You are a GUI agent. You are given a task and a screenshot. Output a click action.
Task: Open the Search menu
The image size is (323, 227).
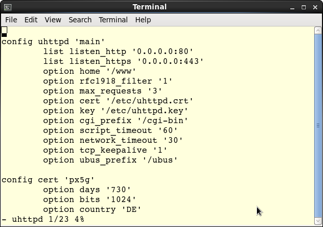[x=80, y=20]
